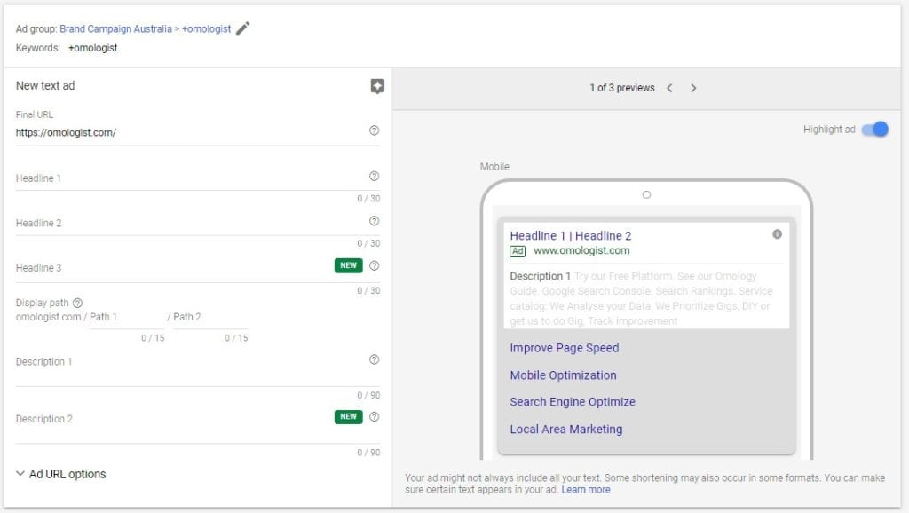Open help icon for Headline 1
Viewport: 909px width, 513px height.
pyautogui.click(x=375, y=177)
